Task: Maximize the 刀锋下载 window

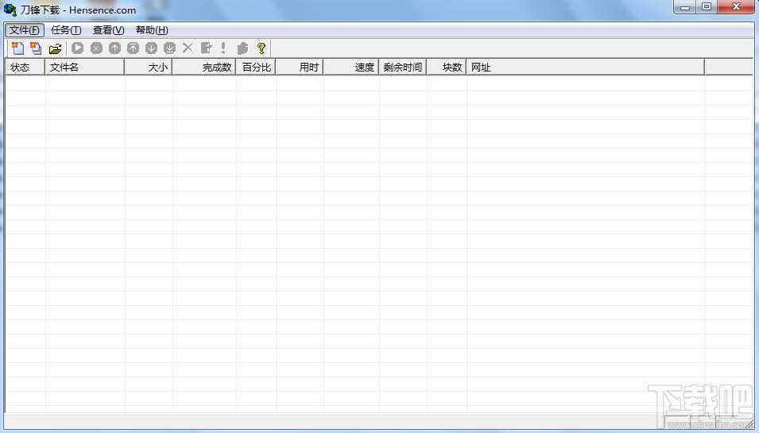Action: click(707, 7)
